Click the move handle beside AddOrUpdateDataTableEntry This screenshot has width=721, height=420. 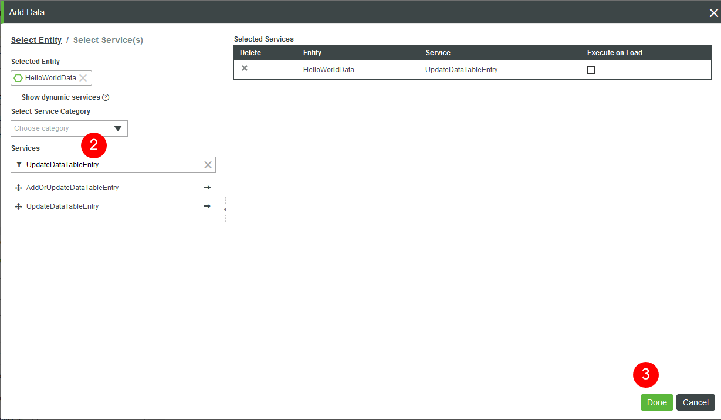pos(18,187)
